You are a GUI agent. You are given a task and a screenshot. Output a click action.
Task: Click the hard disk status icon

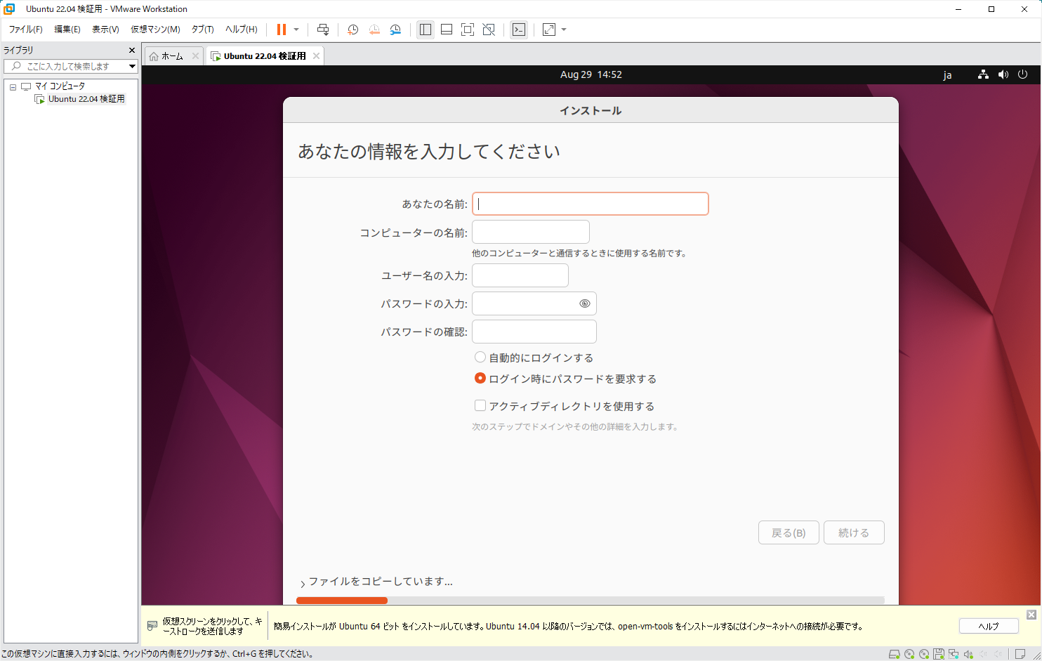point(895,654)
